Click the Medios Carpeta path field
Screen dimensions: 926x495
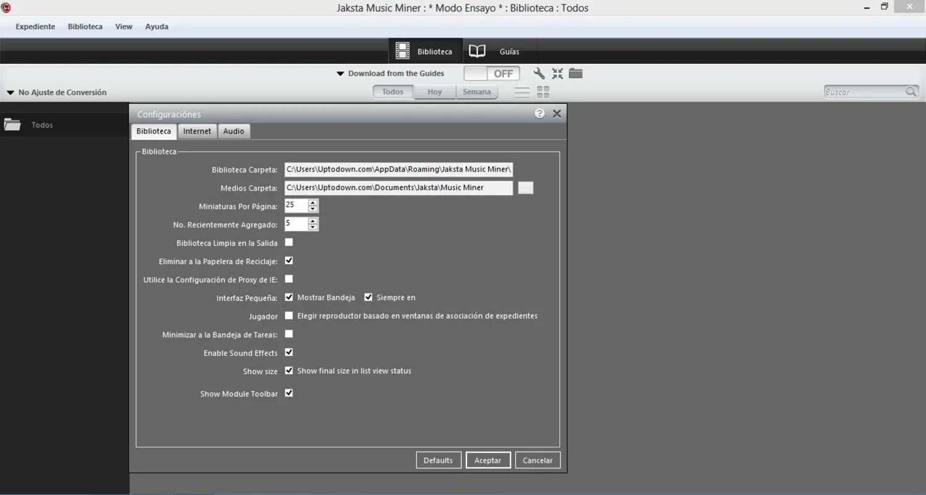pos(398,187)
